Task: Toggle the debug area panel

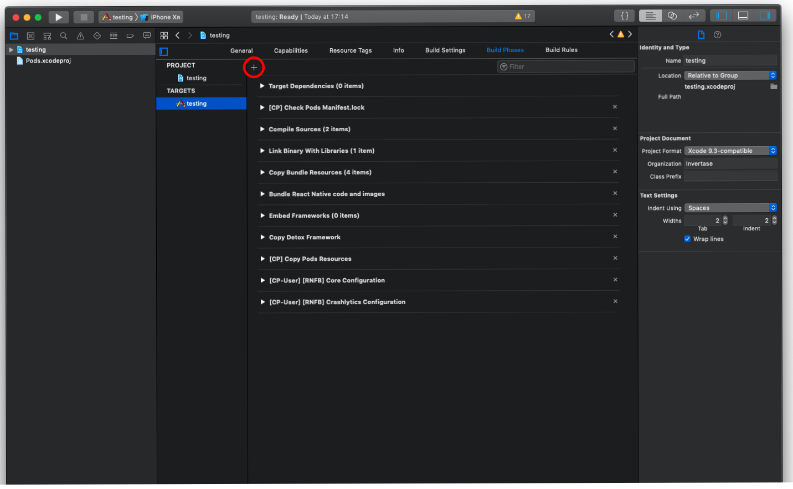Action: [743, 16]
